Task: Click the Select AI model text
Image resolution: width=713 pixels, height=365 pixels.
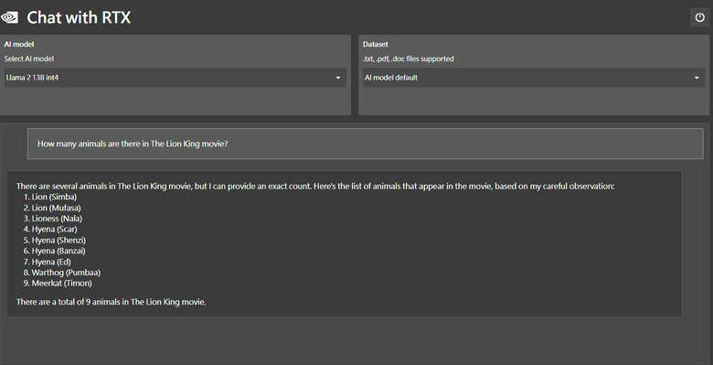Action: (x=29, y=59)
